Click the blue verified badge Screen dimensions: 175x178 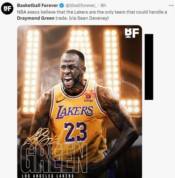(62, 6)
